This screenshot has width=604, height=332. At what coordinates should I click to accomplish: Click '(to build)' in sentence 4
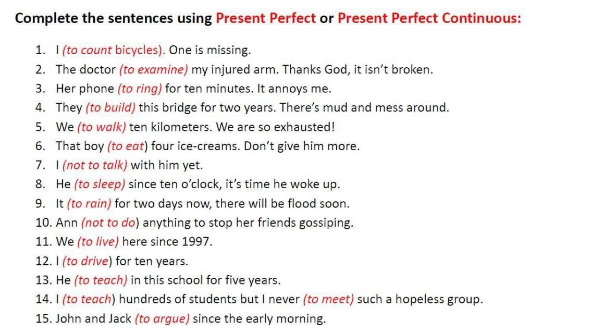[x=110, y=108]
